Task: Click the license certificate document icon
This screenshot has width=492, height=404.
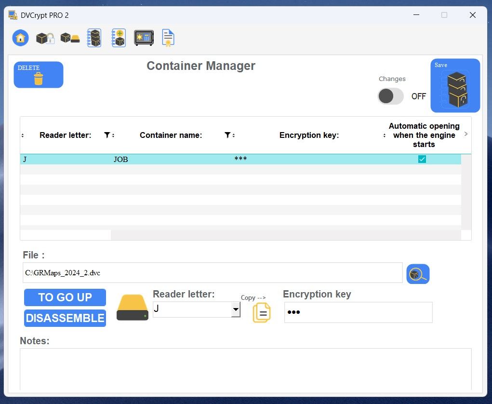Action: click(168, 38)
